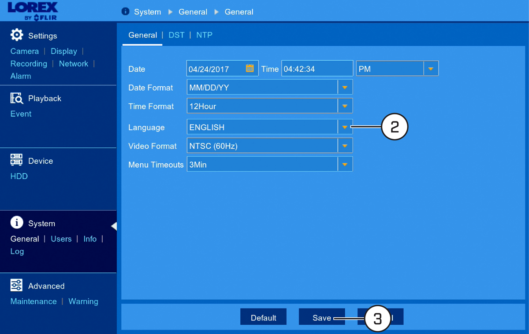Switch to the NTP tab

pyautogui.click(x=205, y=35)
